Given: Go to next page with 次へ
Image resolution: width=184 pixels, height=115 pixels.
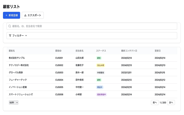Looking at the screenshot, I should [x=171, y=102].
